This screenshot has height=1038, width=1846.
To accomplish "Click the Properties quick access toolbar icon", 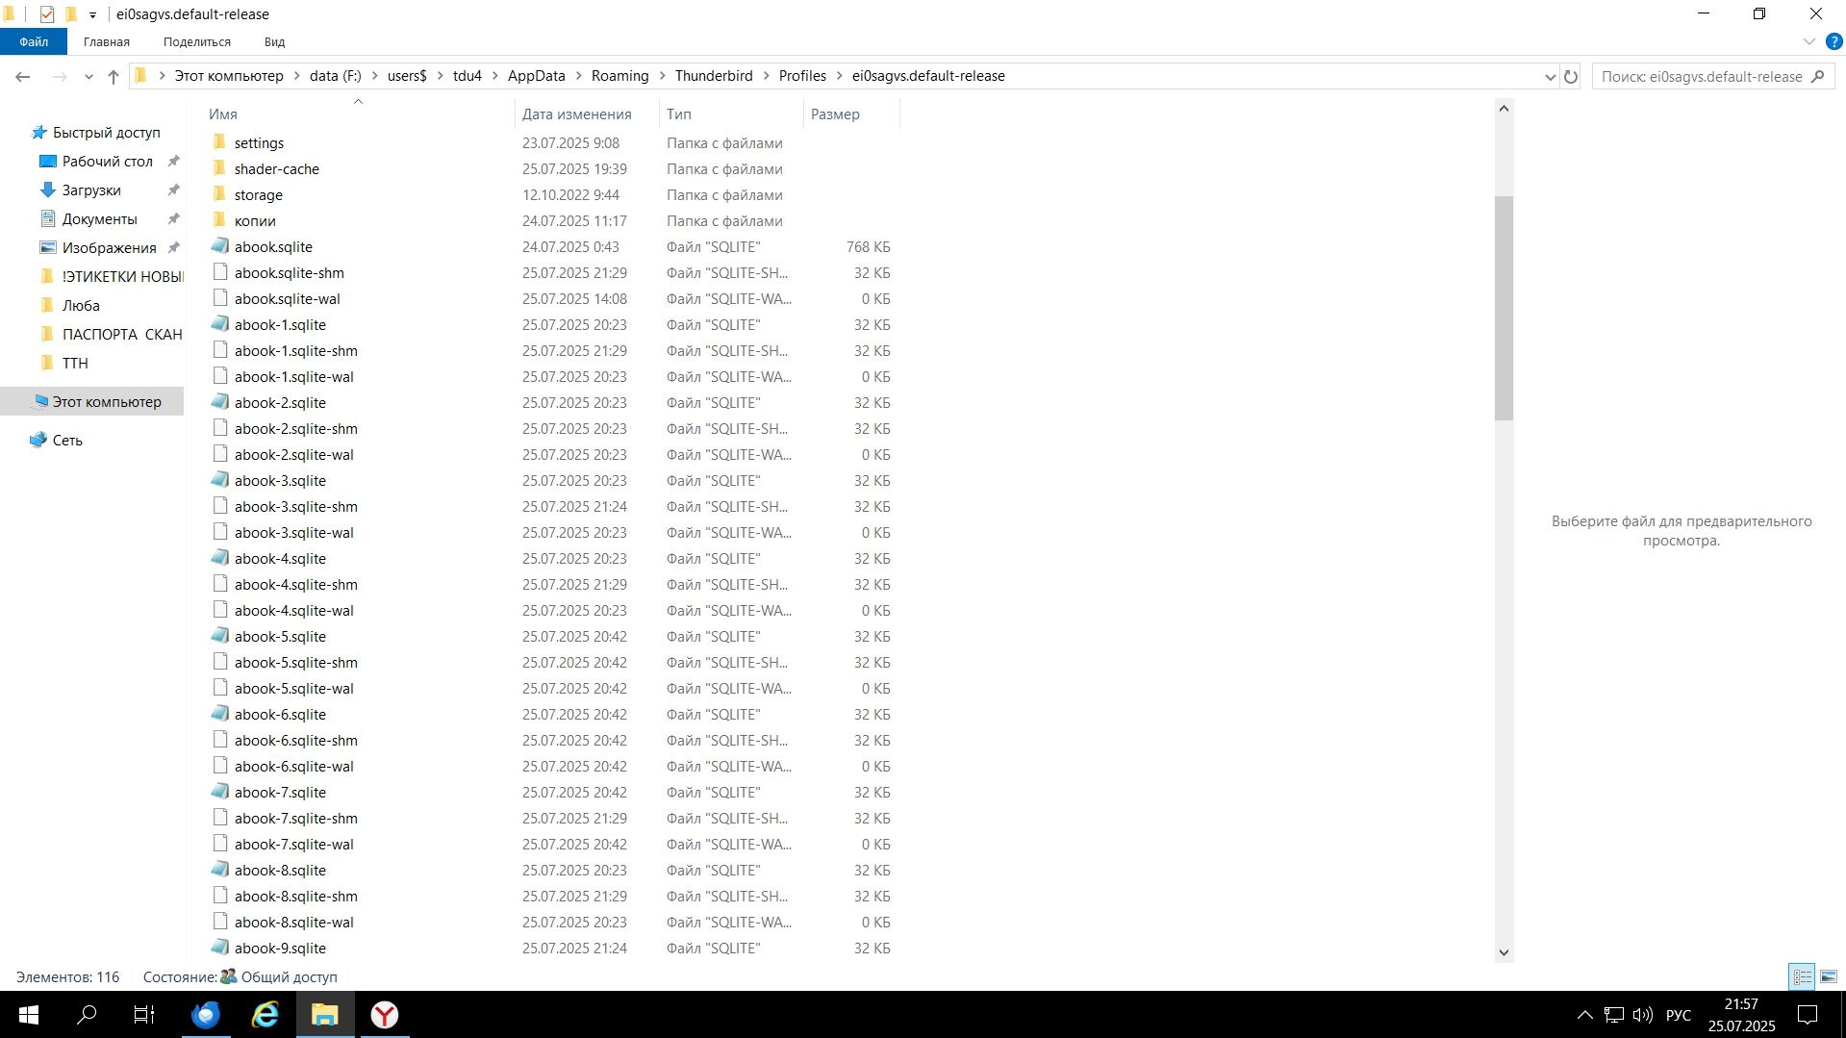I will 47,14.
